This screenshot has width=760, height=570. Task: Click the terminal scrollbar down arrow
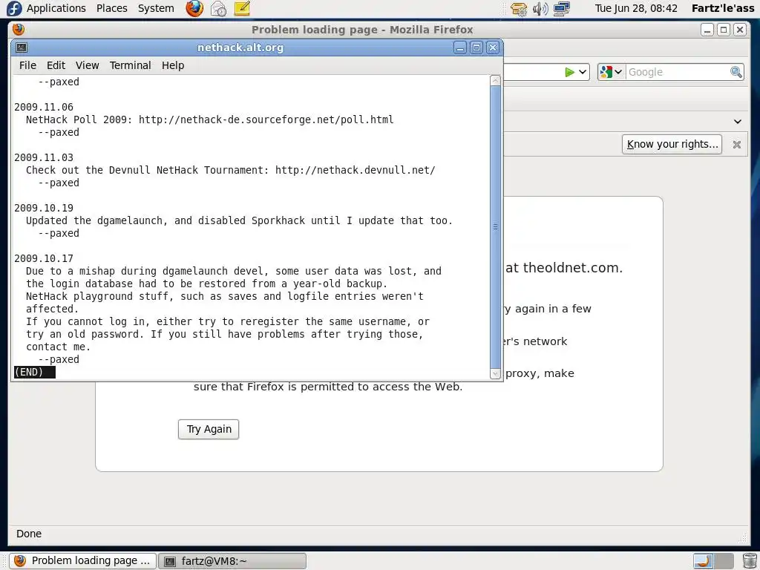pos(495,374)
